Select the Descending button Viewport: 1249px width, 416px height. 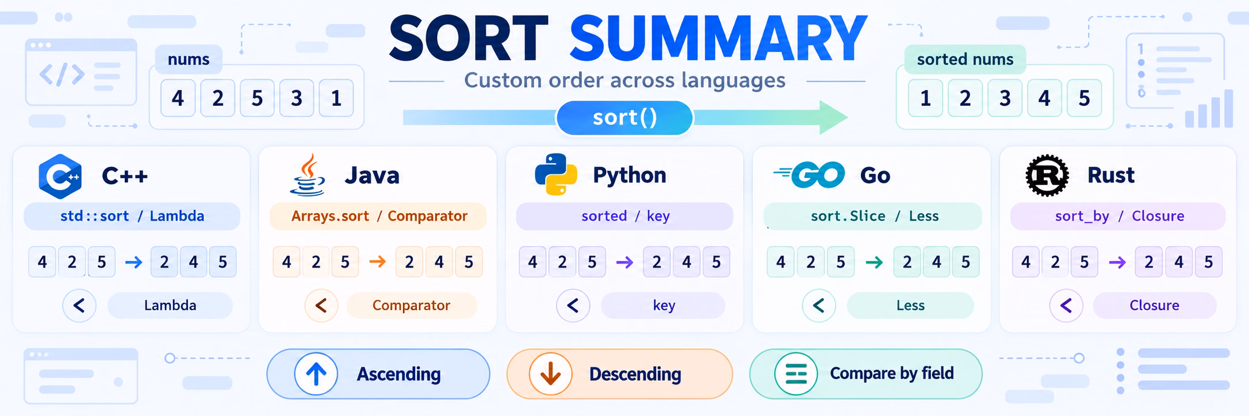point(619,374)
